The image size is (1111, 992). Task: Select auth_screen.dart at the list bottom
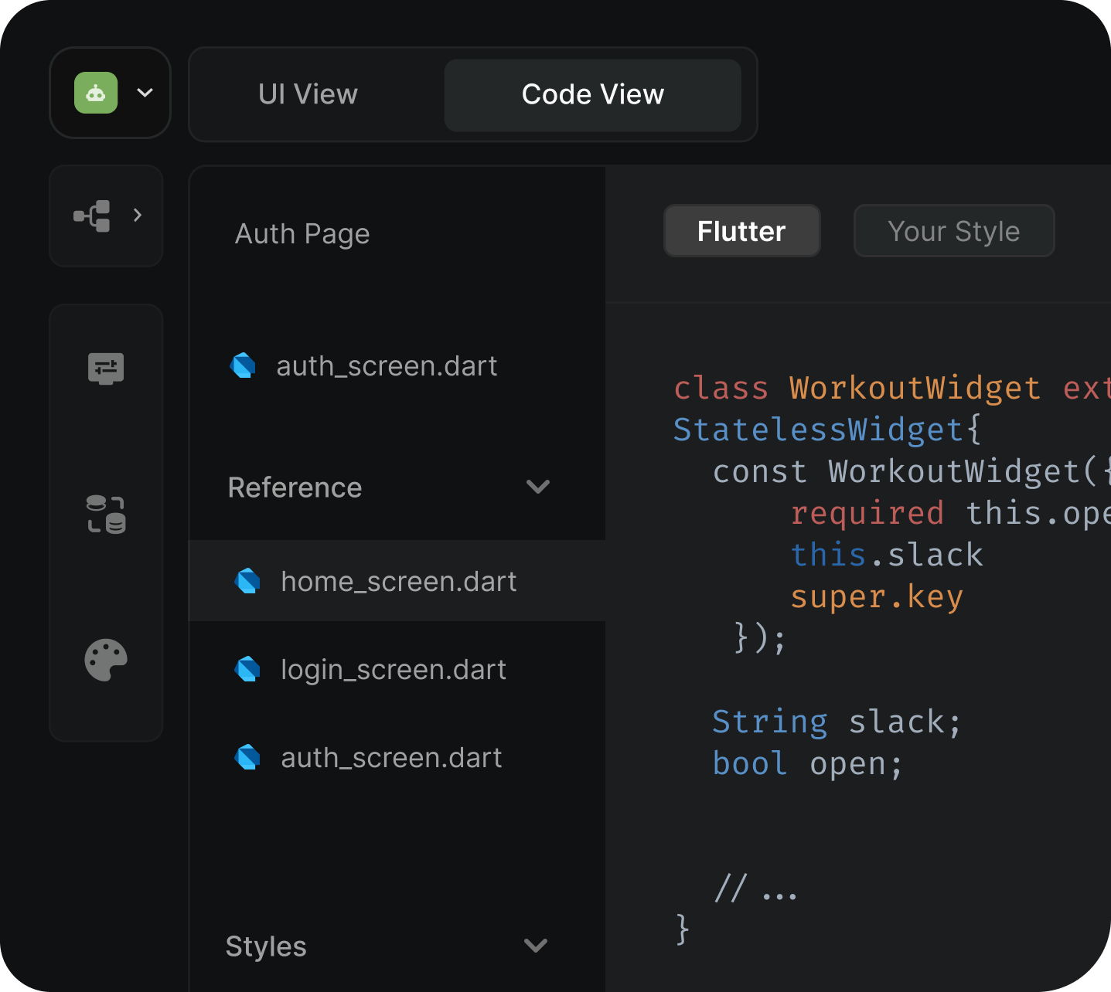[x=391, y=757]
